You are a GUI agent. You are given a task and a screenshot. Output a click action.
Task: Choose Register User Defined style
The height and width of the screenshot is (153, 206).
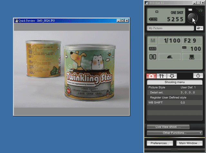[174, 97]
